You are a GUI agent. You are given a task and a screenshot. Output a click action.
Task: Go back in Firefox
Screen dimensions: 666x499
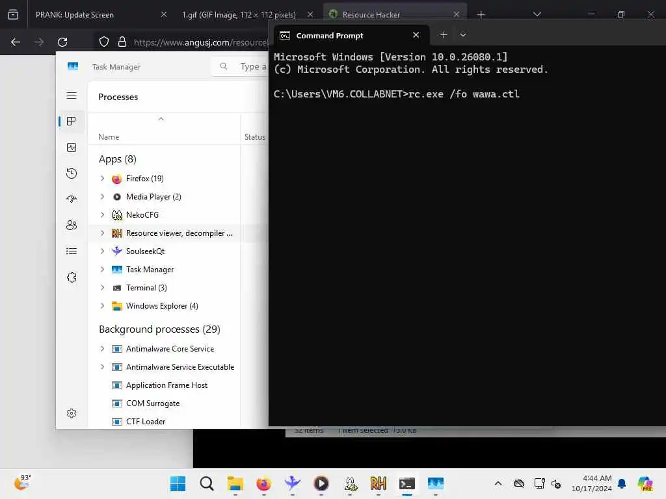[16, 42]
